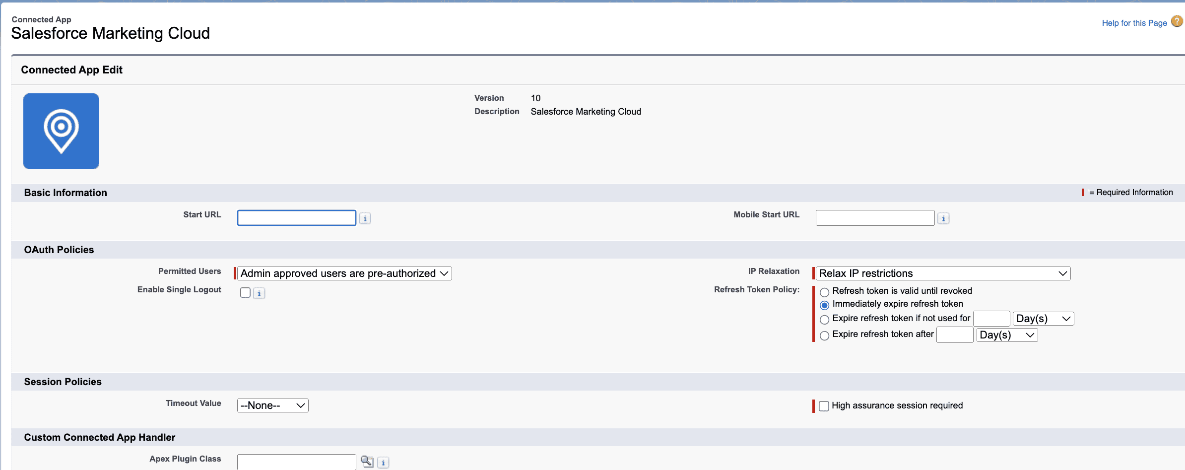Select the Version value 10
This screenshot has width=1185, height=470.
point(535,98)
